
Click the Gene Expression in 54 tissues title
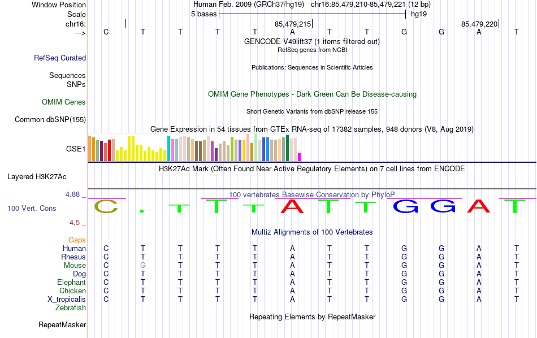(x=312, y=129)
